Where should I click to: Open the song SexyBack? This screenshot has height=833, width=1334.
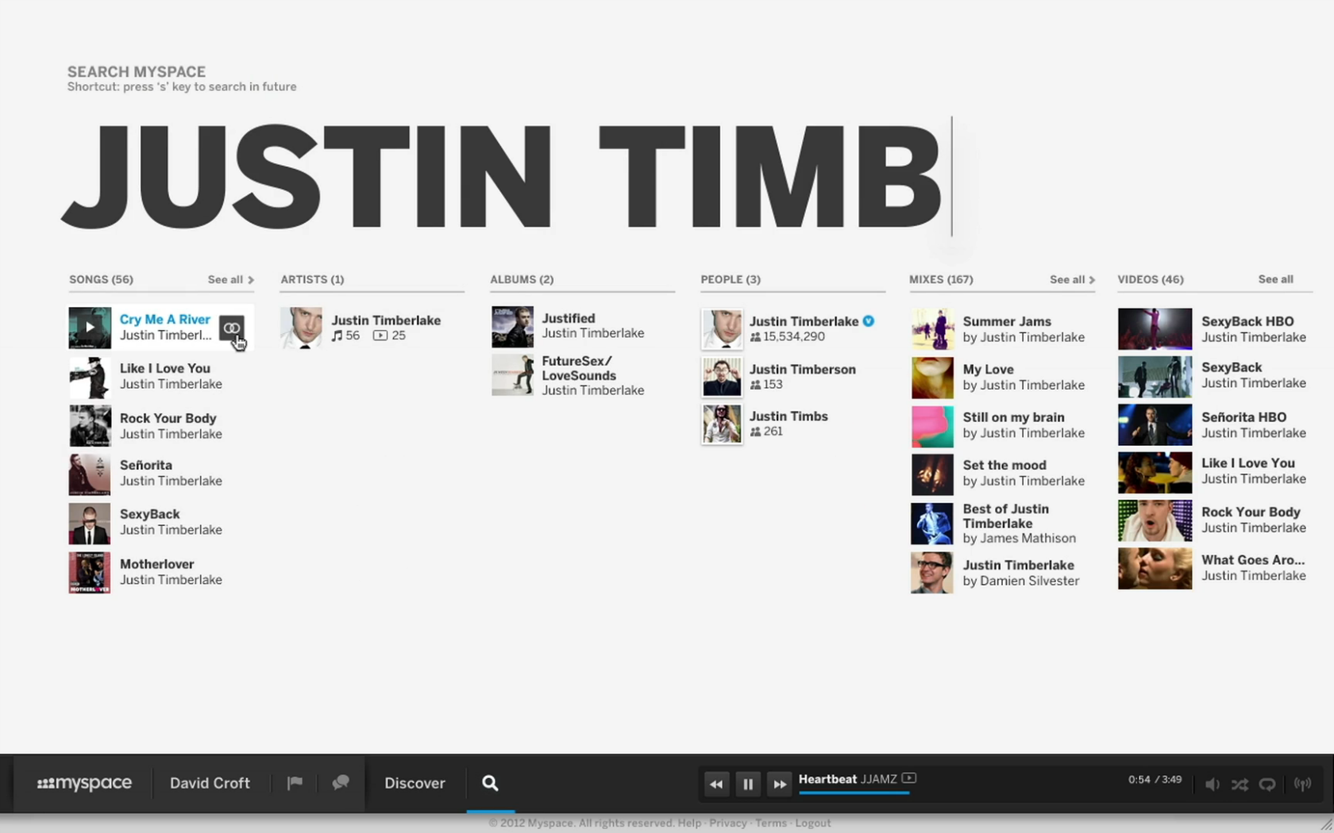(x=150, y=514)
